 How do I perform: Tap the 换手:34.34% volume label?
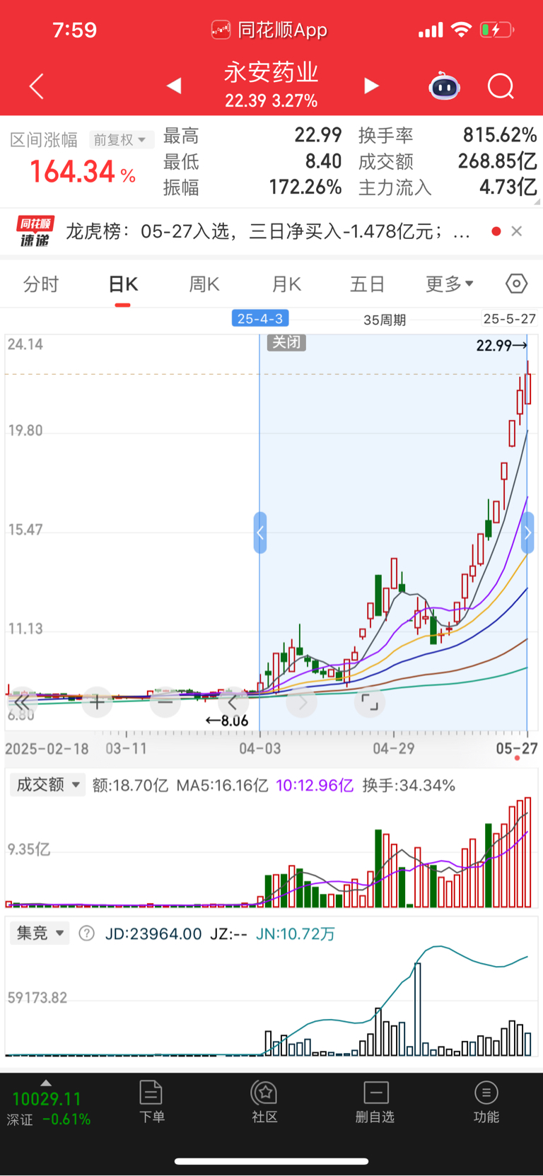click(x=409, y=785)
